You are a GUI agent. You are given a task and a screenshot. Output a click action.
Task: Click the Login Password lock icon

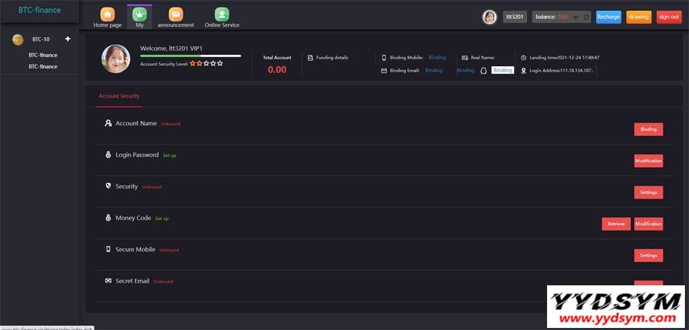108,155
